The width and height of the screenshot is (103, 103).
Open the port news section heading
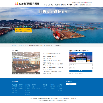[15, 51]
